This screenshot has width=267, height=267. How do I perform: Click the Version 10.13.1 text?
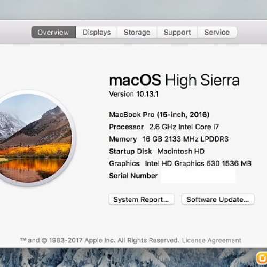(x=133, y=94)
